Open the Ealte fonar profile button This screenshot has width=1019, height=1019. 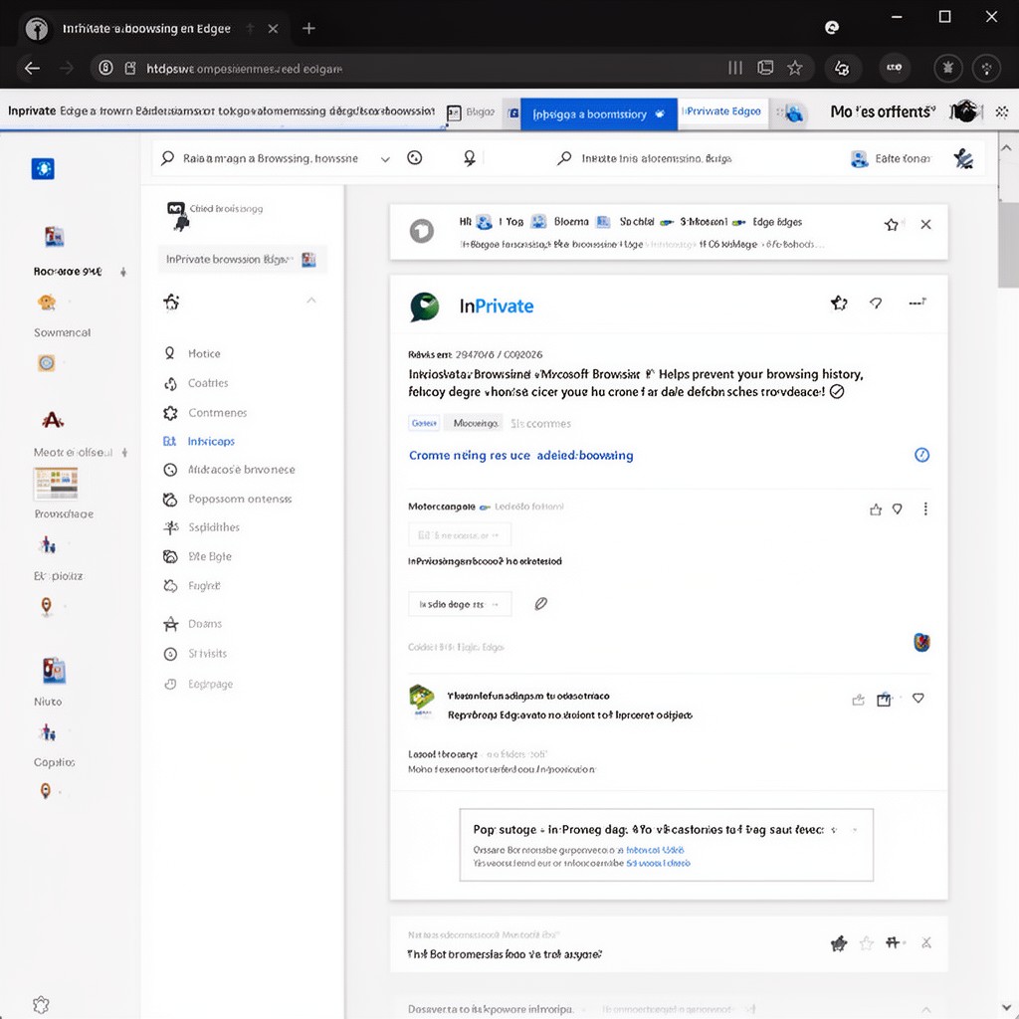click(x=891, y=158)
